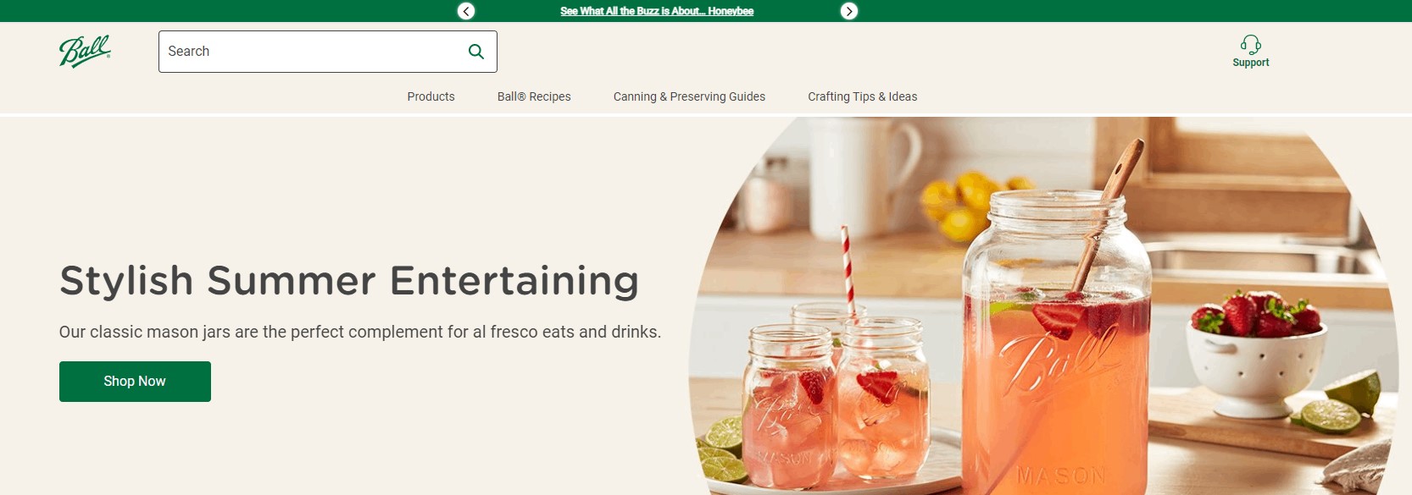This screenshot has height=495, width=1412.
Task: Select Crafting Tips & Ideas
Action: click(862, 96)
